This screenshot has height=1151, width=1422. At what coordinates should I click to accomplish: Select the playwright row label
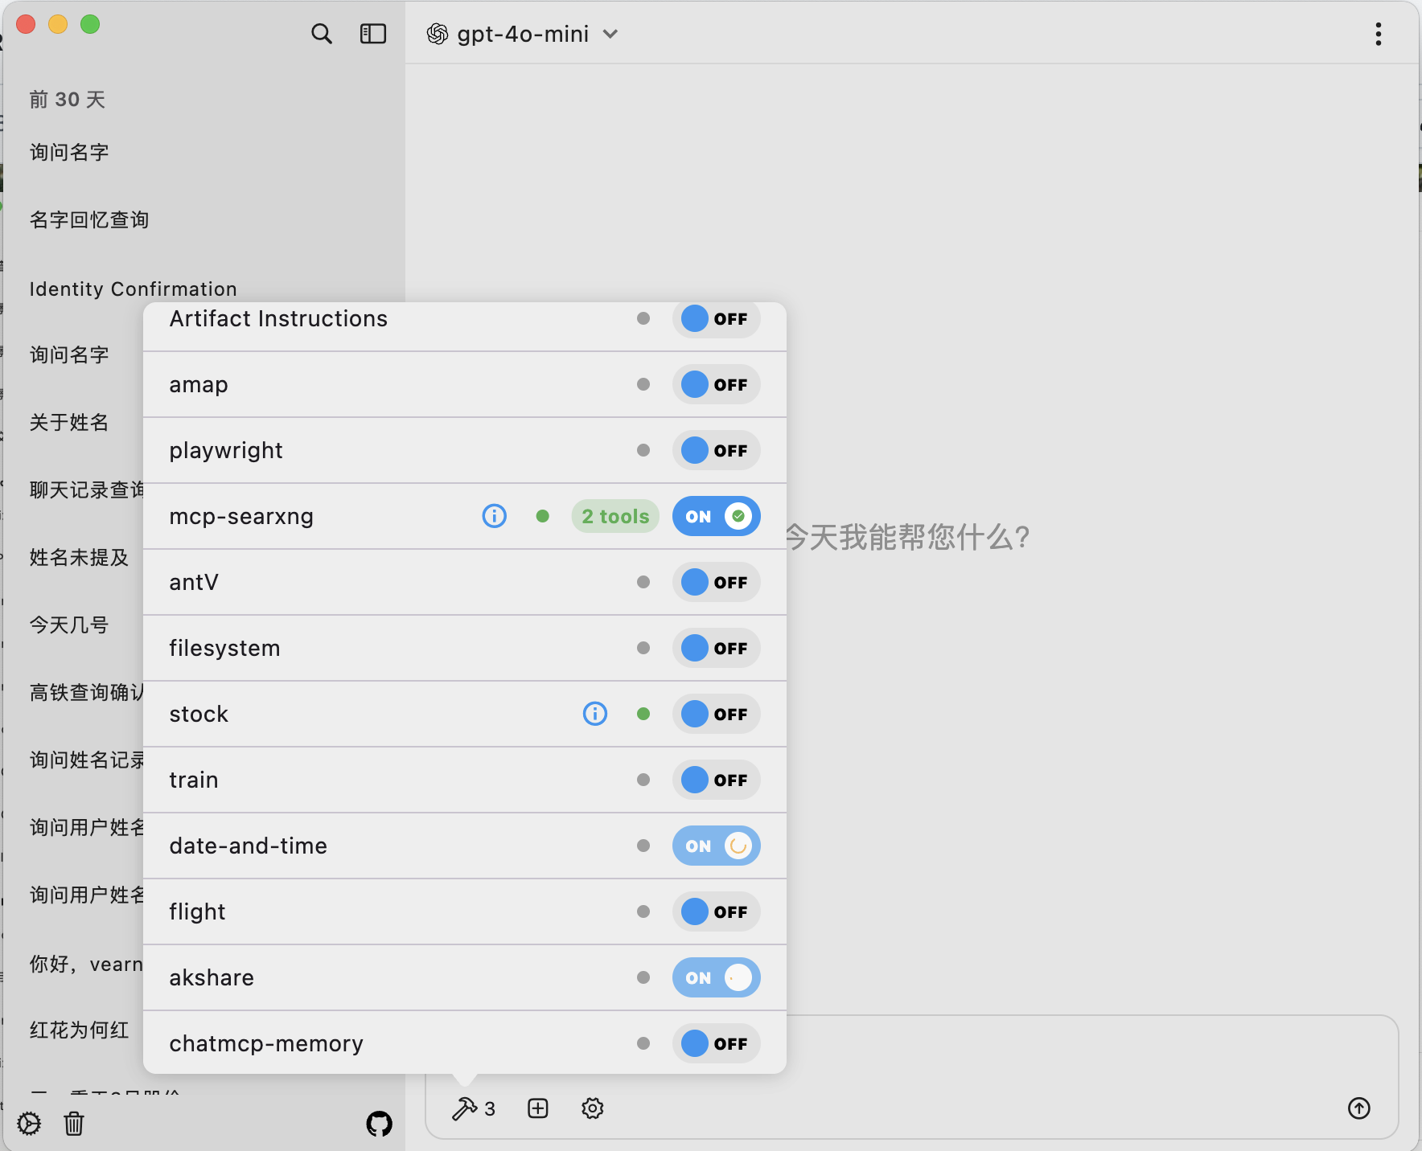[x=226, y=451]
